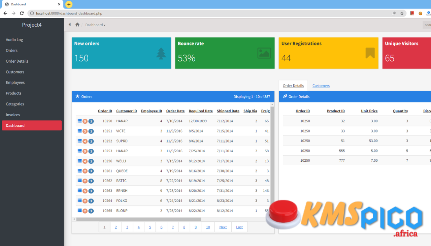The image size is (431, 246).
Task: Jump to the Last page of orders
Action: click(239, 227)
